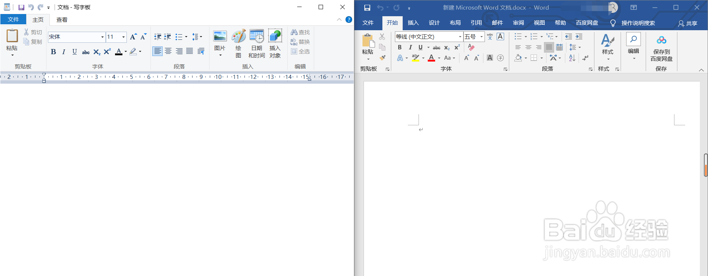Click Paste icon in WordPad
708x276 pixels.
[x=12, y=36]
